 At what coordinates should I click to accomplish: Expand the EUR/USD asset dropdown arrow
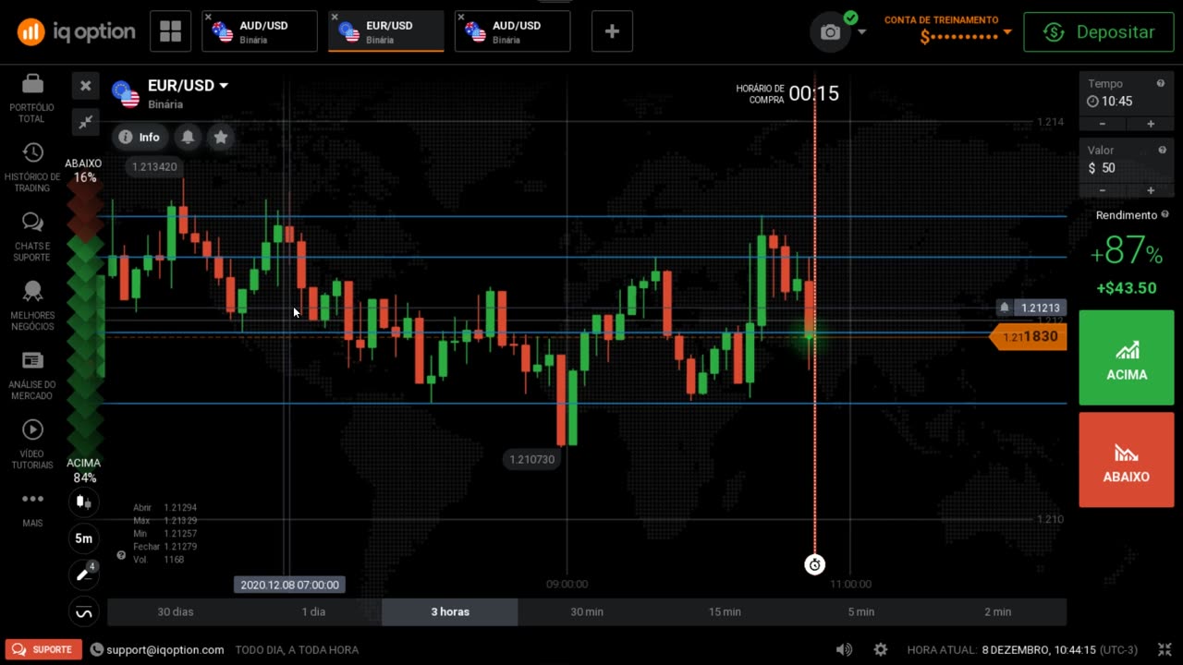pos(224,85)
